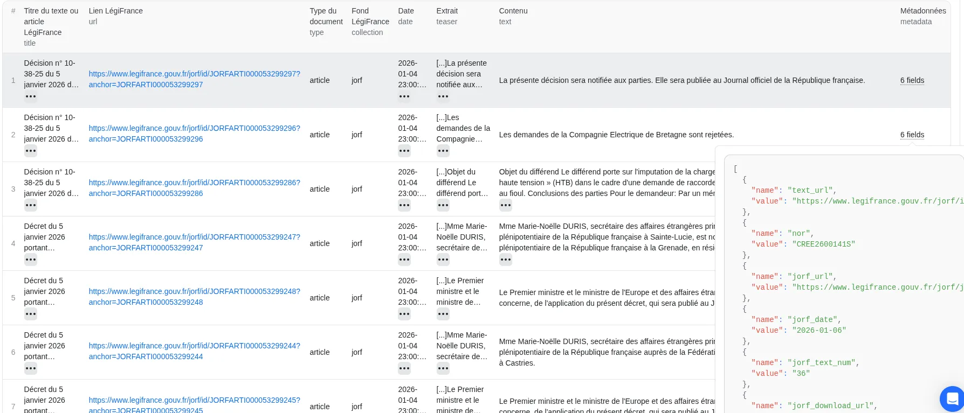Expand teaser 'Les demandes de la Compagnie'
Image resolution: width=964 pixels, height=413 pixels.
point(443,151)
